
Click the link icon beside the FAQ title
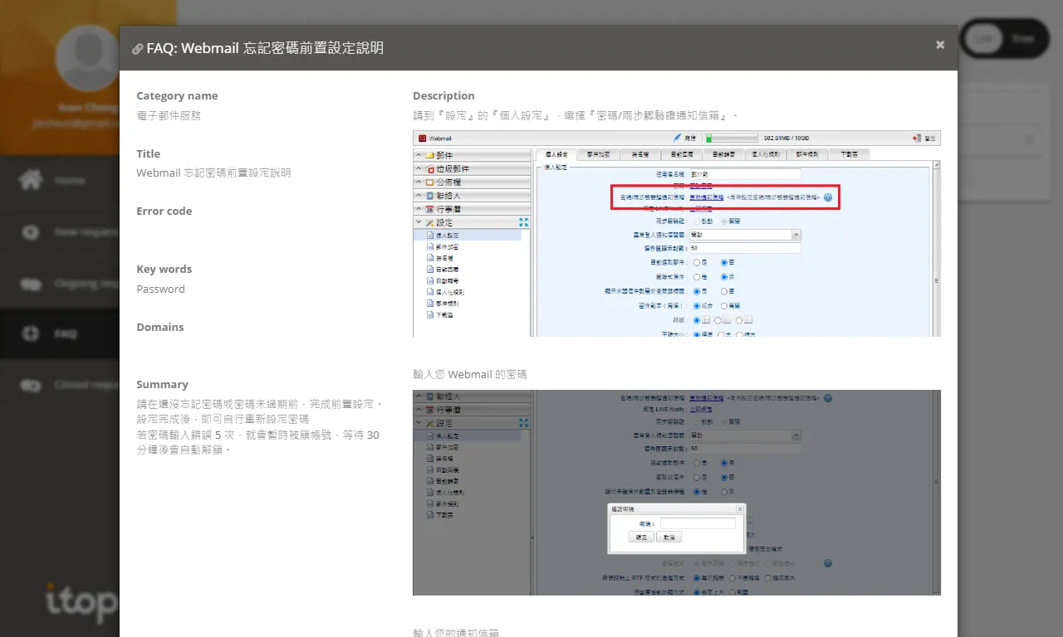pos(138,49)
